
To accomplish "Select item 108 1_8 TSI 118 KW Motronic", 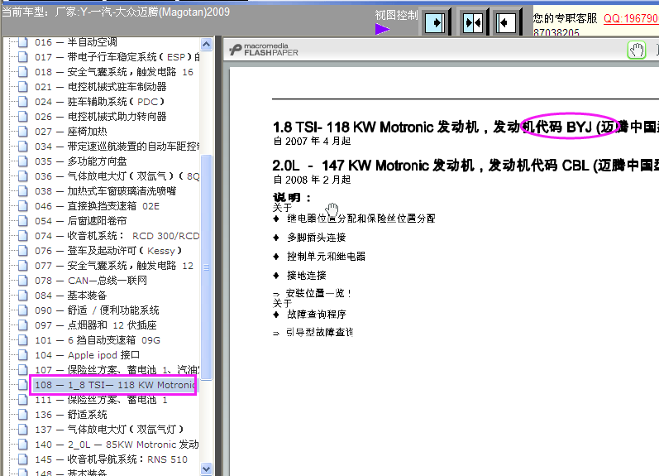I will [115, 385].
